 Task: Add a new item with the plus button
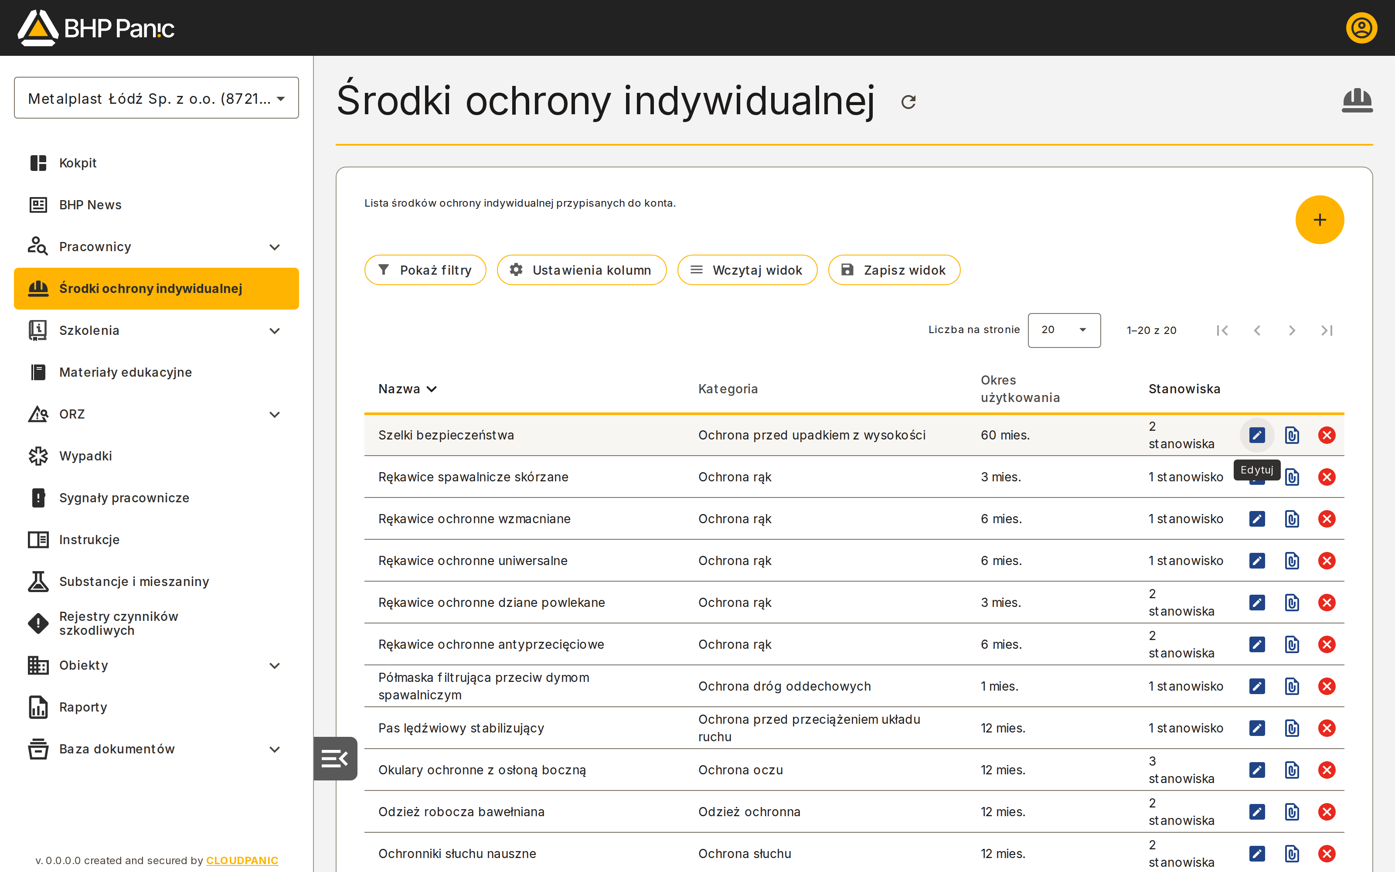tap(1320, 220)
